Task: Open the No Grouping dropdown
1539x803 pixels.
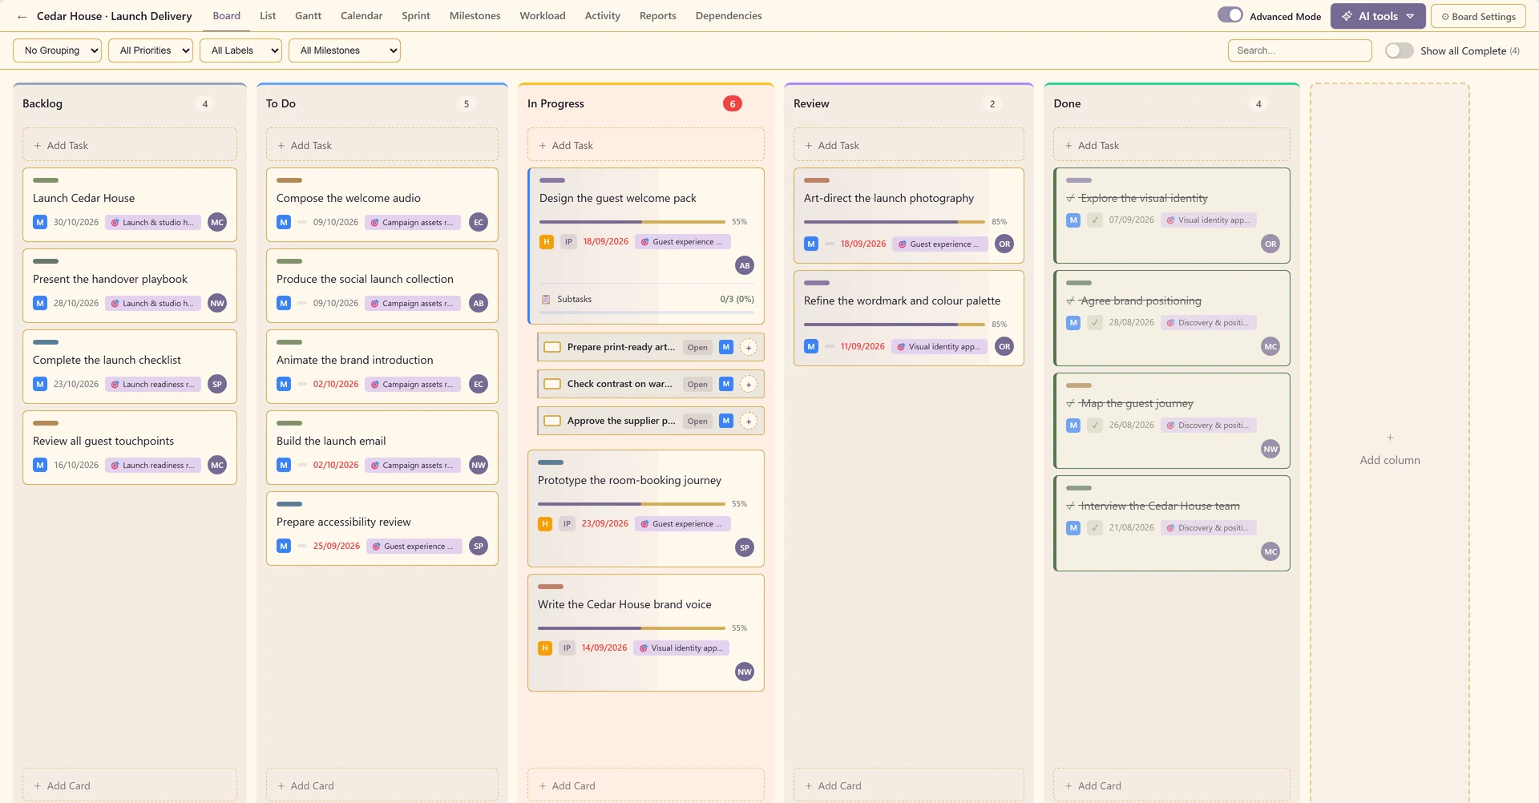Action: click(x=58, y=50)
